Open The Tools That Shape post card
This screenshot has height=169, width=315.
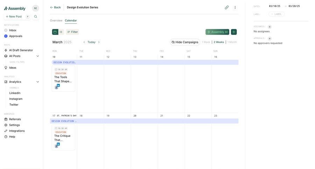click(63, 79)
